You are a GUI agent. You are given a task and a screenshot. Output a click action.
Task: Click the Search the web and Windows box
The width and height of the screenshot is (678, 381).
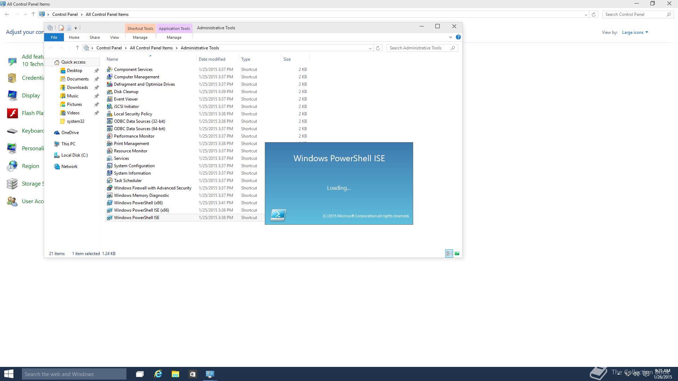click(74, 374)
